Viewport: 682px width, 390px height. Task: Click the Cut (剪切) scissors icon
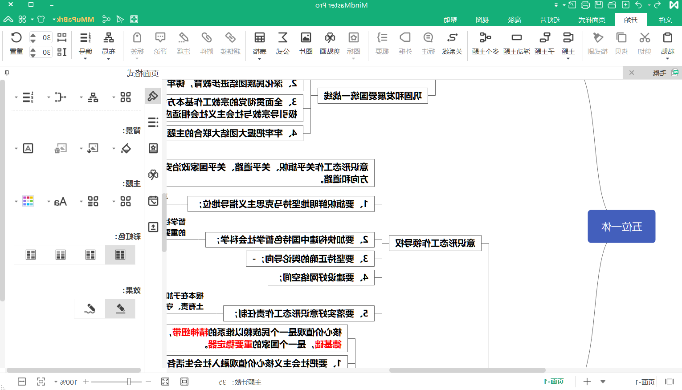645,38
